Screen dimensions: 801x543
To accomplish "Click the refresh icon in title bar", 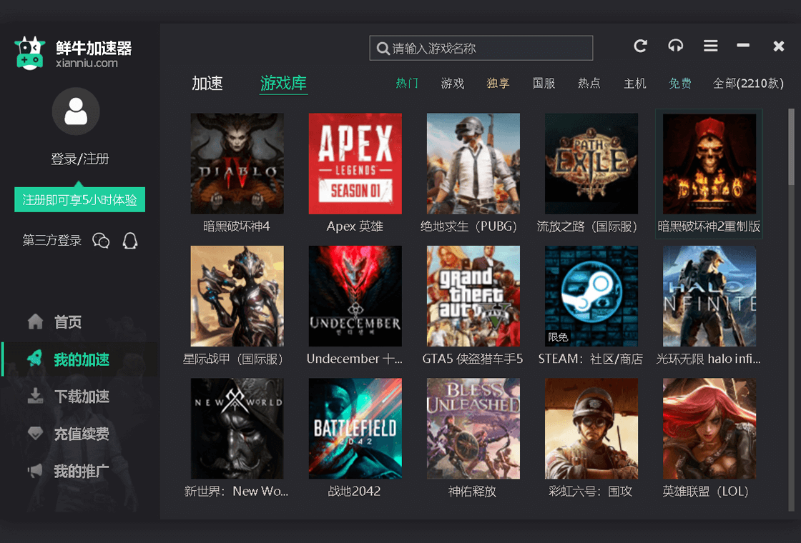I will tap(641, 46).
